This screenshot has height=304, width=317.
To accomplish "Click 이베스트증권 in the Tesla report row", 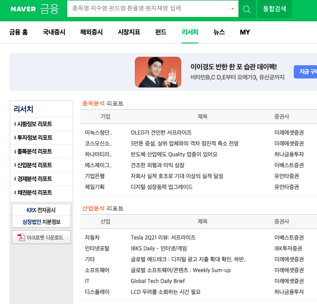I will click(x=289, y=237).
